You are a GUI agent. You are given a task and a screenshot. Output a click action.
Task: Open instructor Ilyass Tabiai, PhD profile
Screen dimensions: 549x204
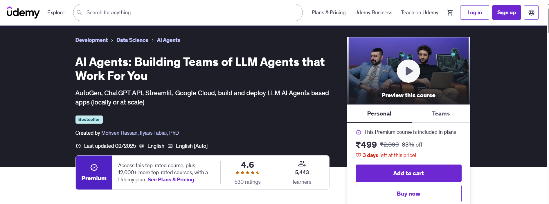159,133
